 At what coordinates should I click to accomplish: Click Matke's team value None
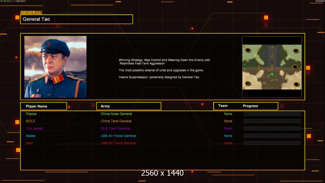pos(228,136)
